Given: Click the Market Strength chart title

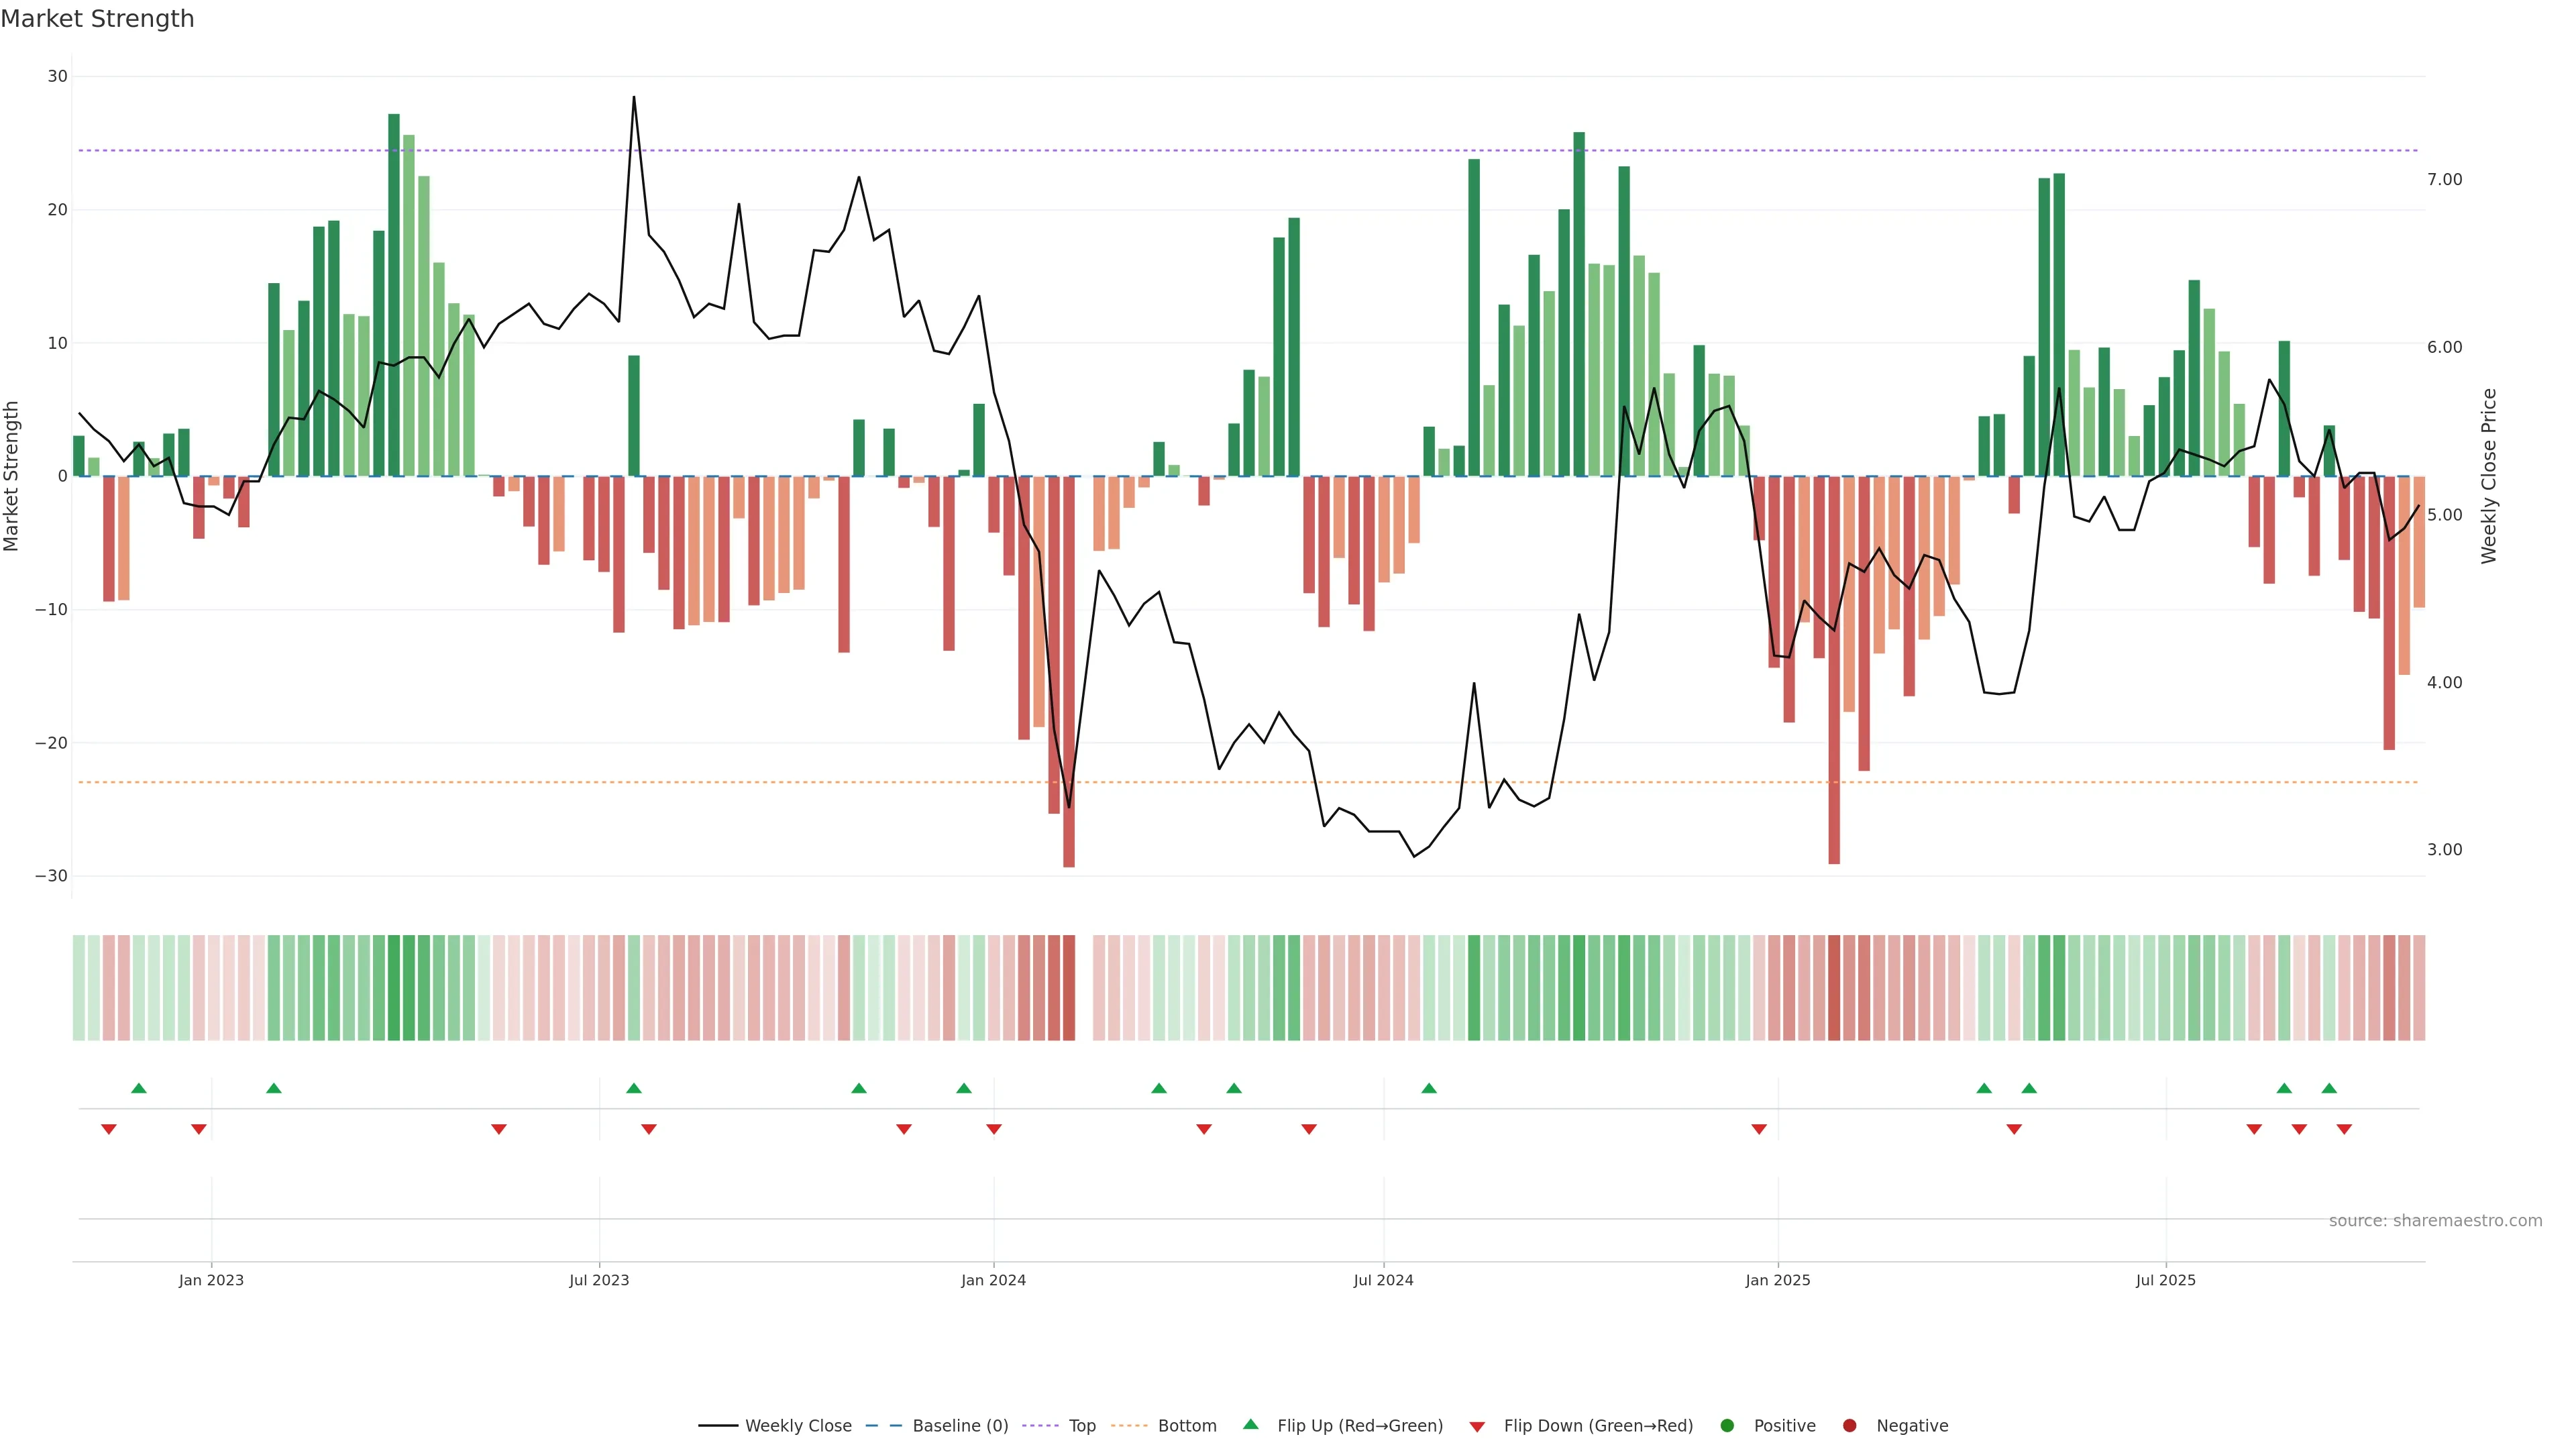Looking at the screenshot, I should (x=97, y=19).
